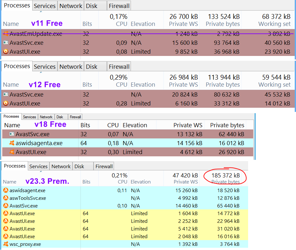Switch to the Network tab in the v23.3 Prem. panel

click(x=61, y=166)
